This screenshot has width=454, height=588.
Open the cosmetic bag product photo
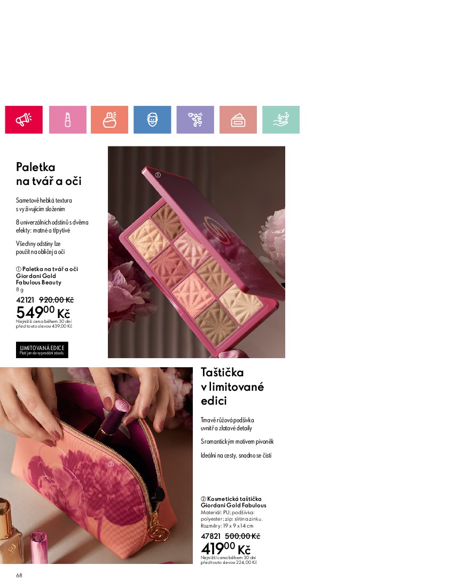[96, 466]
